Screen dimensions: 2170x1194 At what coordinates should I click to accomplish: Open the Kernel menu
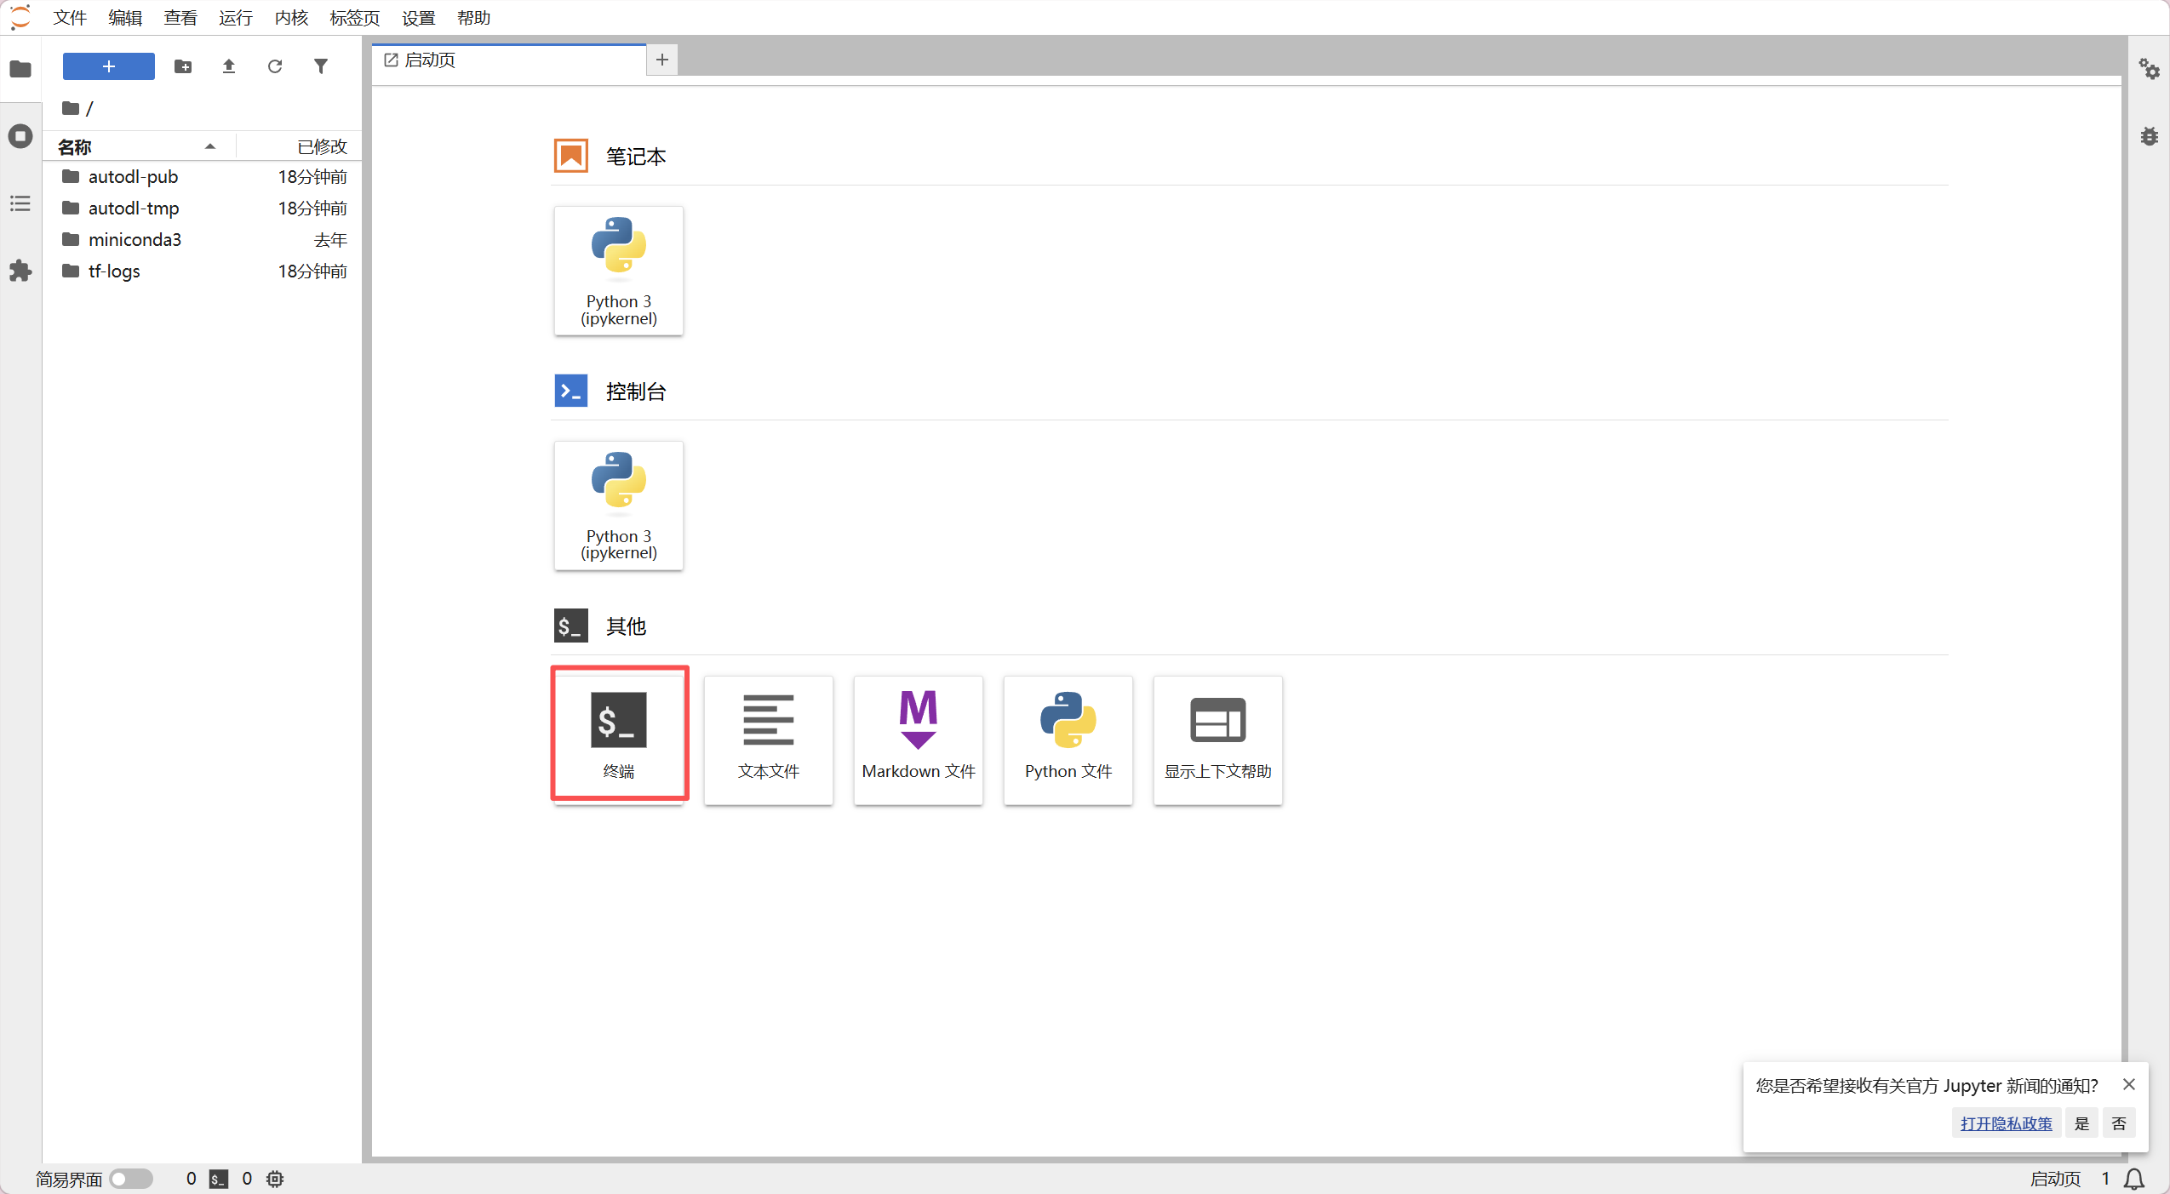click(291, 18)
